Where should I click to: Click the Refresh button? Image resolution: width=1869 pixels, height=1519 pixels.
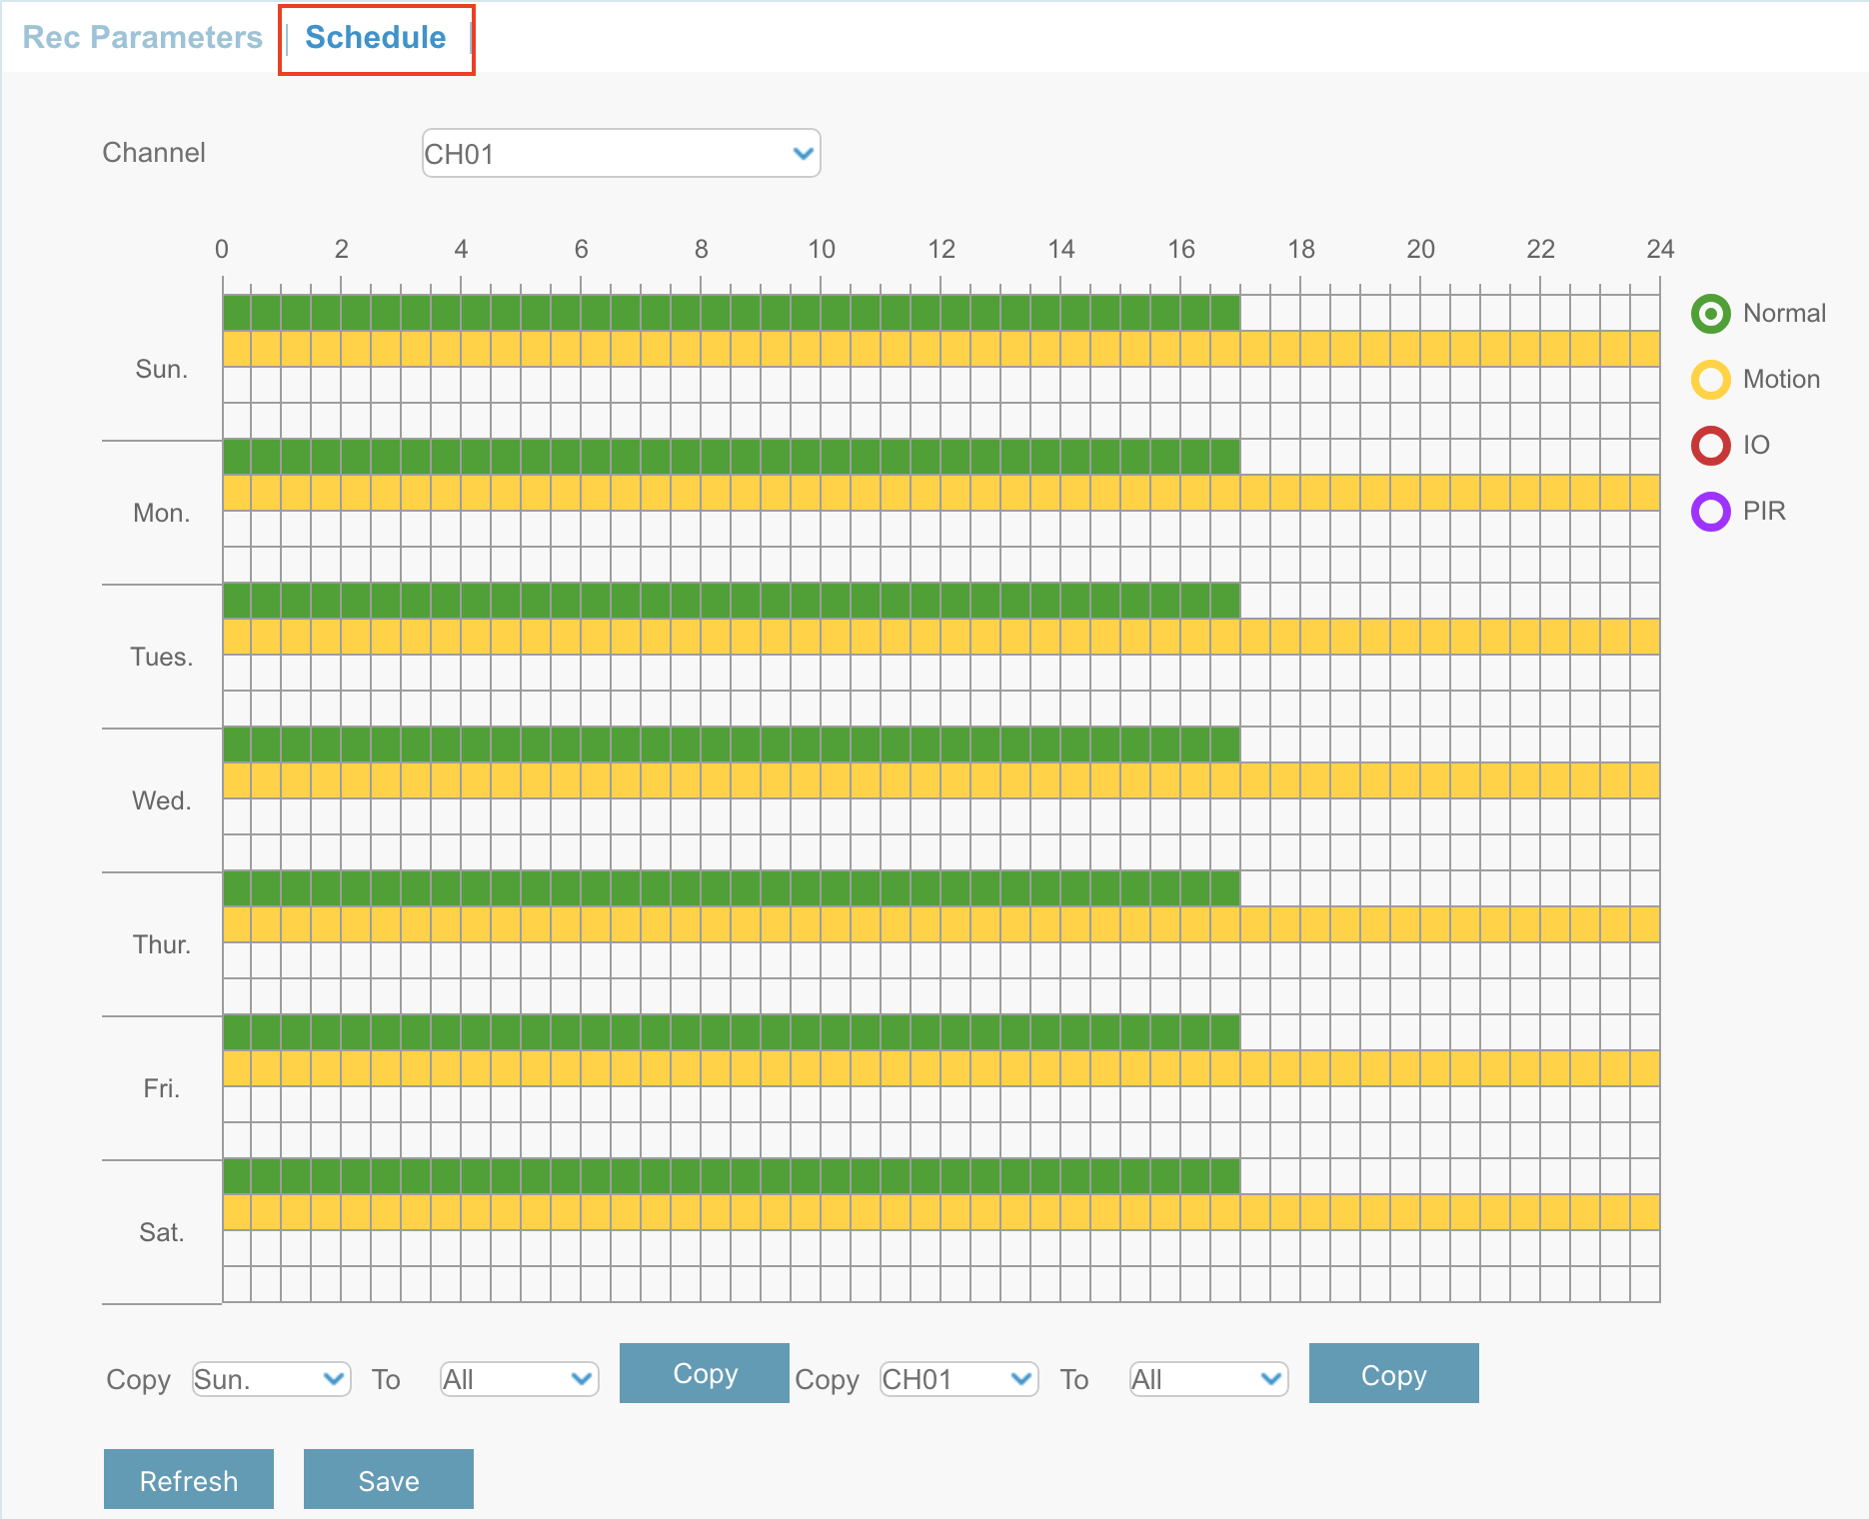coord(189,1480)
